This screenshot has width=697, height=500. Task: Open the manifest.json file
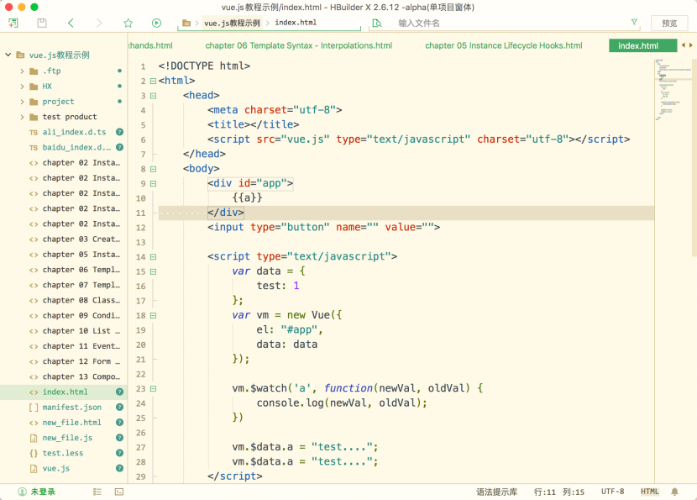coord(71,407)
